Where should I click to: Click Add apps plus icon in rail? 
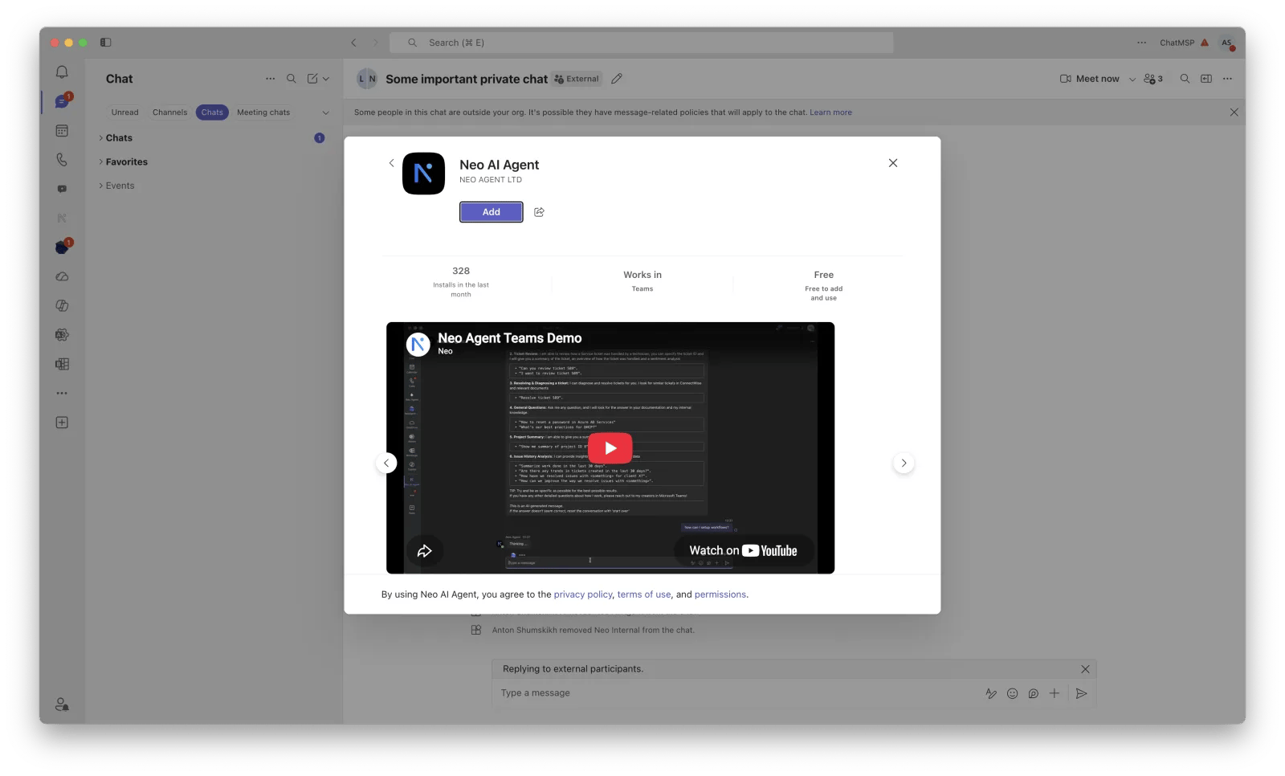click(62, 423)
